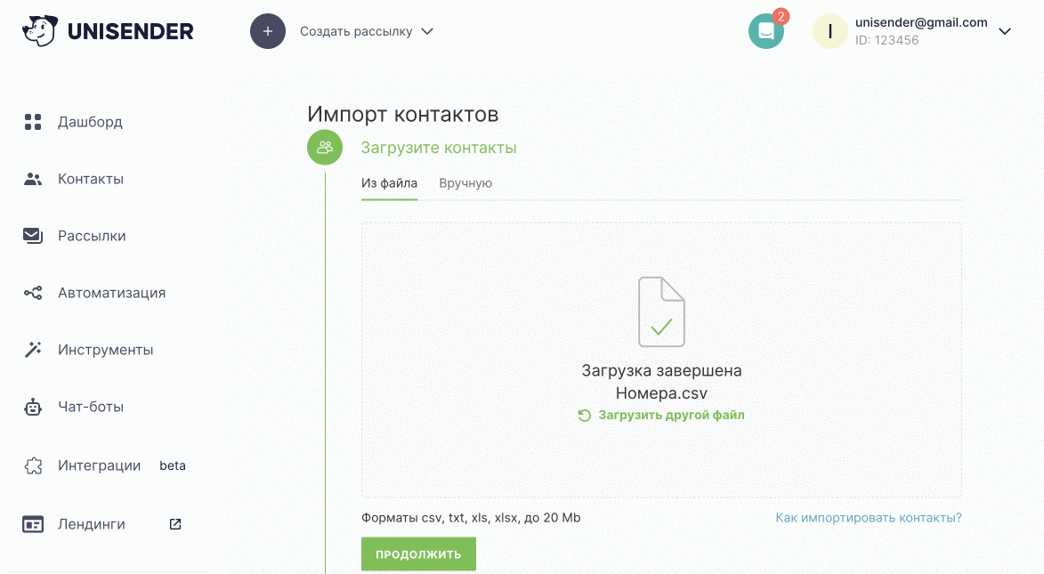Select the Из файла tab
This screenshot has height=574, width=1044.
click(390, 183)
